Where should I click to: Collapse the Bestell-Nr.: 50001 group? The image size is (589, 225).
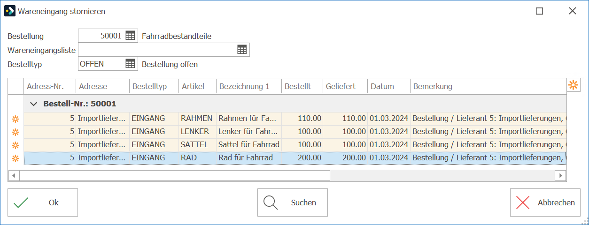33,104
